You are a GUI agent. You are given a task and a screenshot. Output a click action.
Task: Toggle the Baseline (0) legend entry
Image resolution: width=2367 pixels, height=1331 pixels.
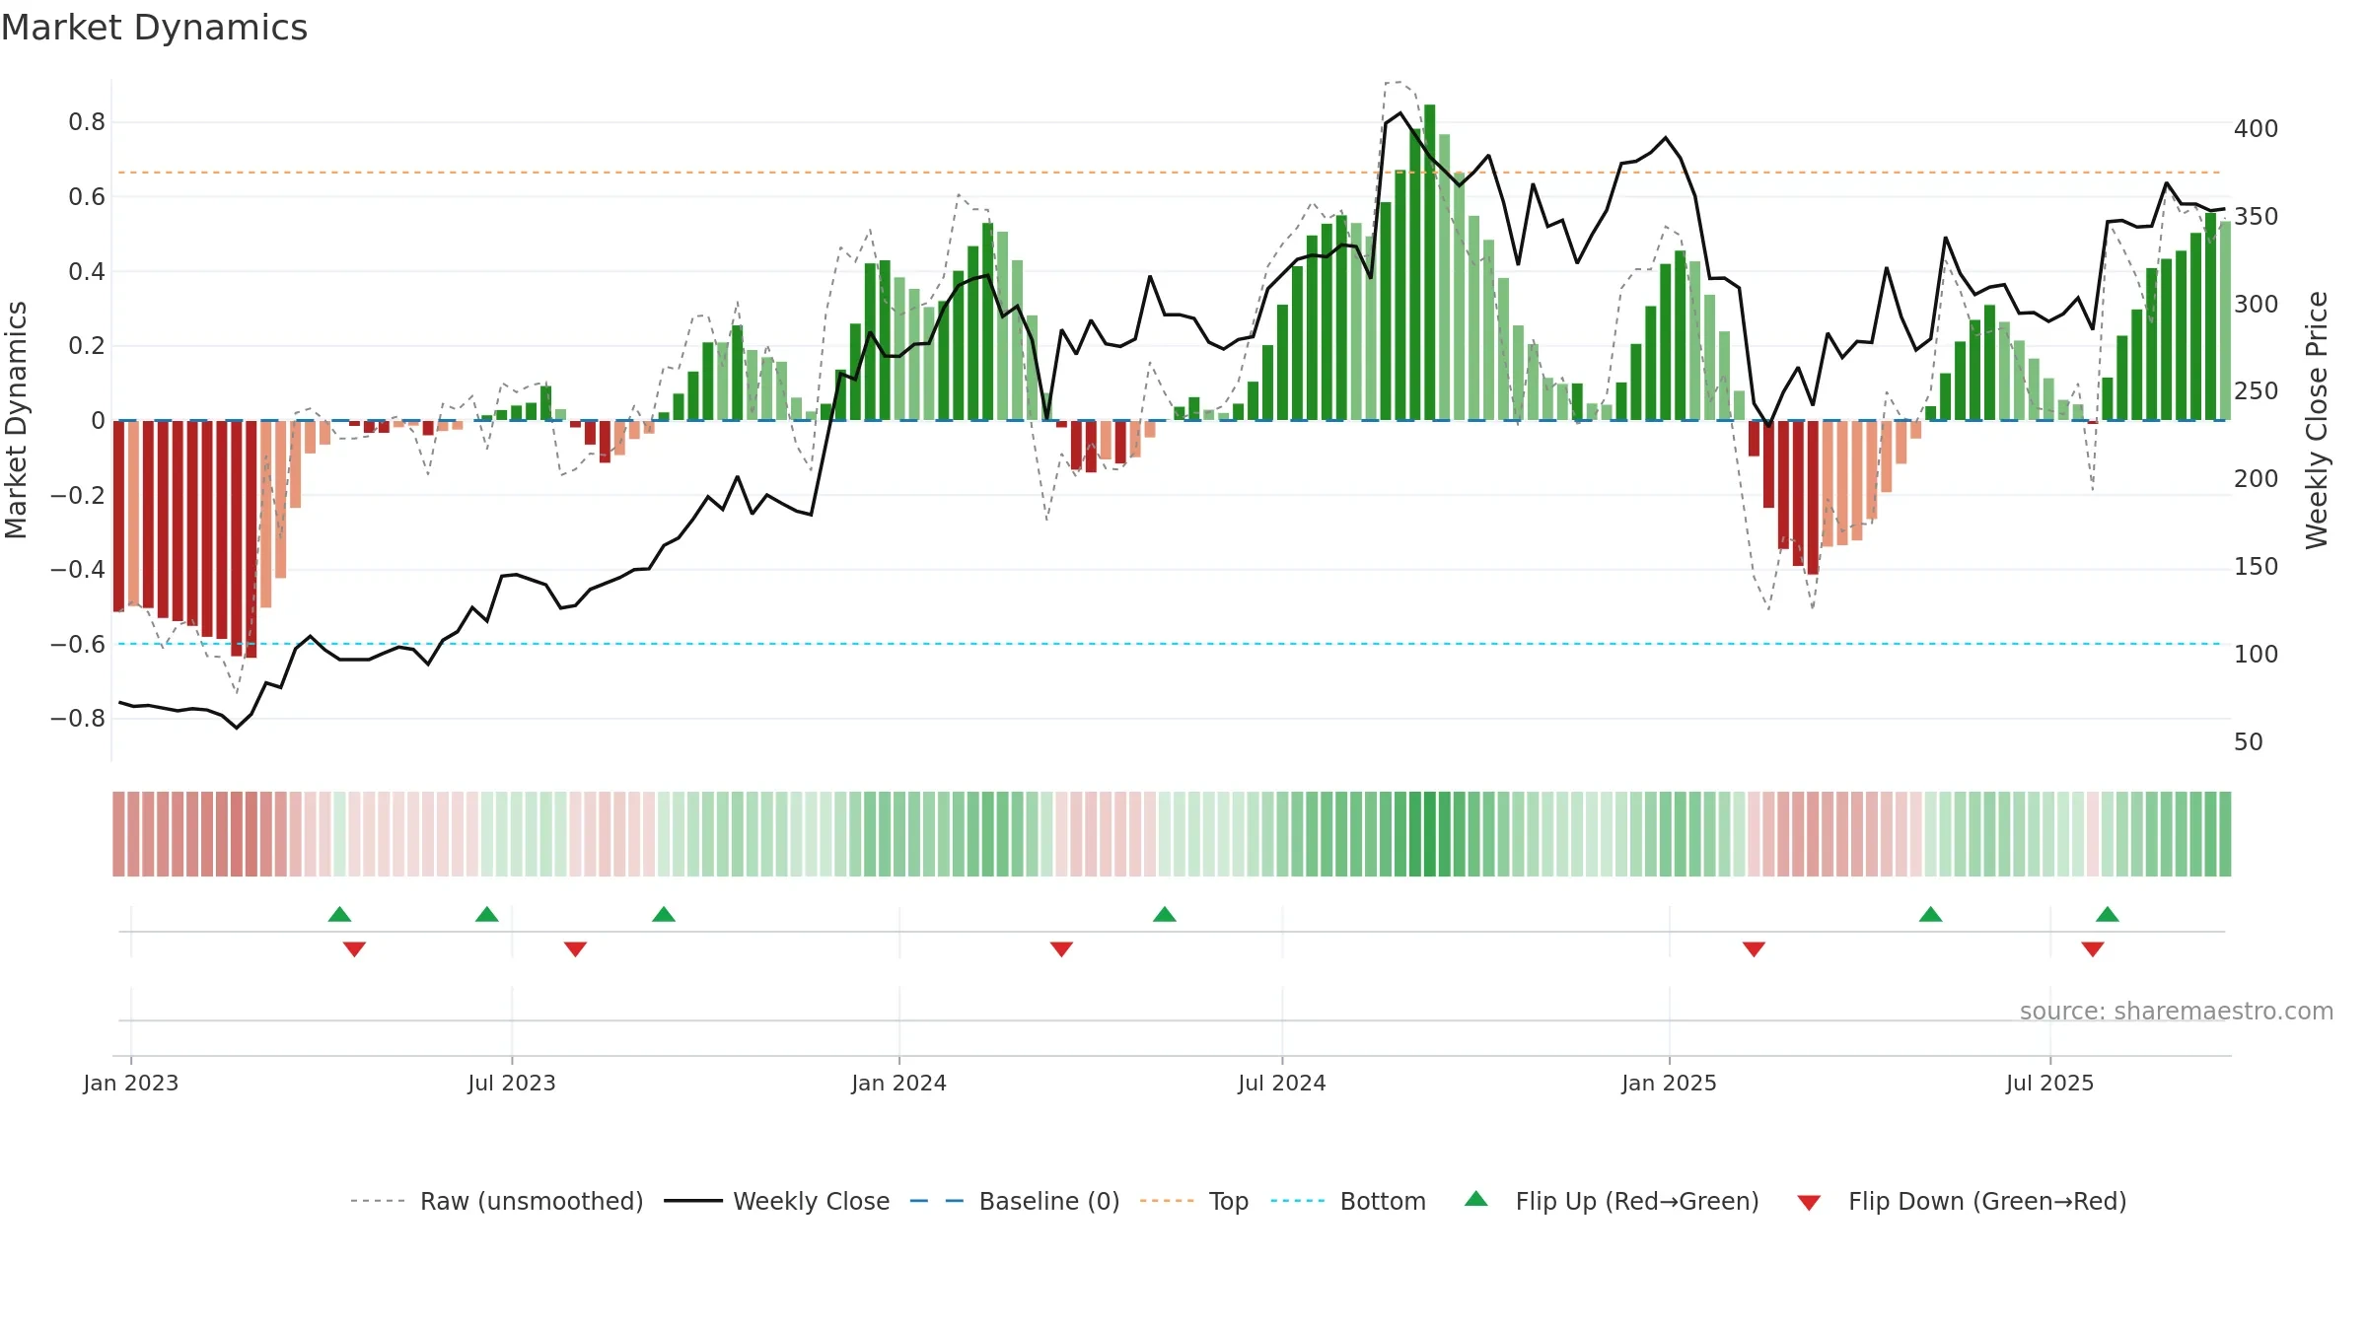tap(1015, 1201)
